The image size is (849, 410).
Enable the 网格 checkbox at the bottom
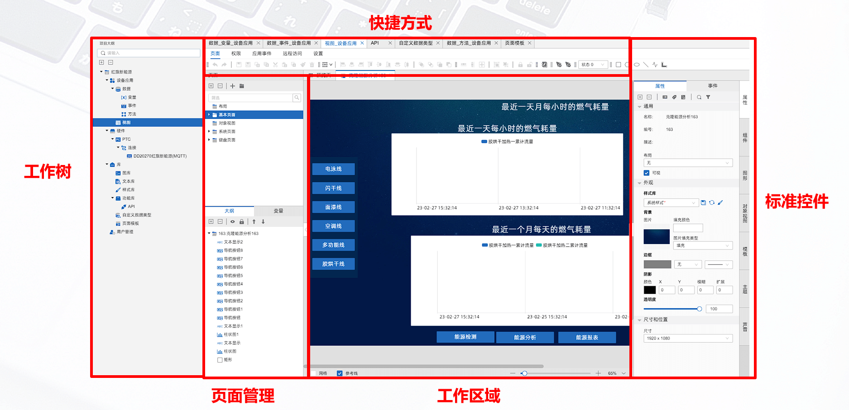click(313, 373)
